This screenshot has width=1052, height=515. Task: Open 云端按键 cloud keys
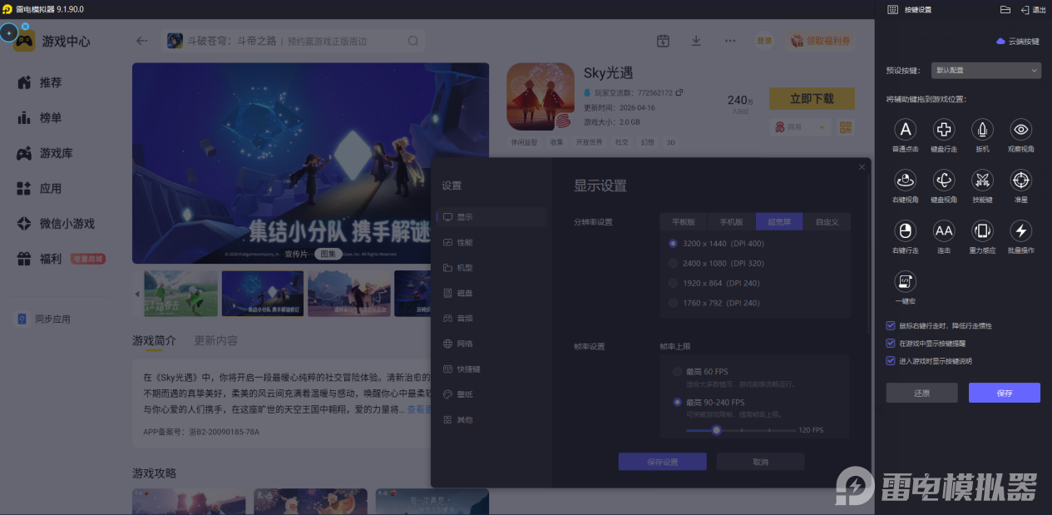click(x=1018, y=41)
